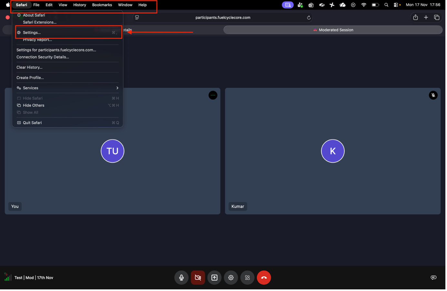
Task: Open the three-dot options on your tile
Action: pos(213,95)
